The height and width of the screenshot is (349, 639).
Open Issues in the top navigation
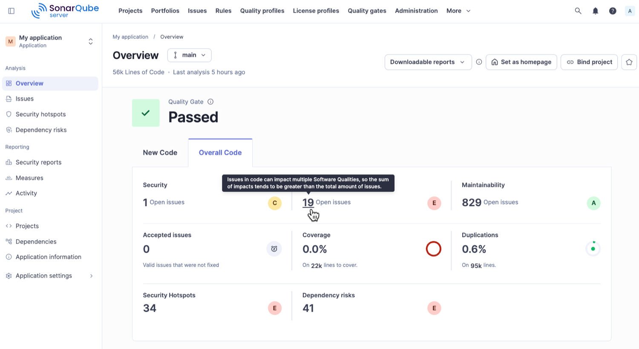click(x=197, y=11)
